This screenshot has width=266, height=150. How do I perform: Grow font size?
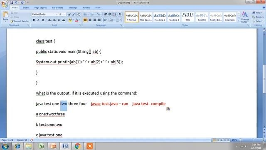69,14
